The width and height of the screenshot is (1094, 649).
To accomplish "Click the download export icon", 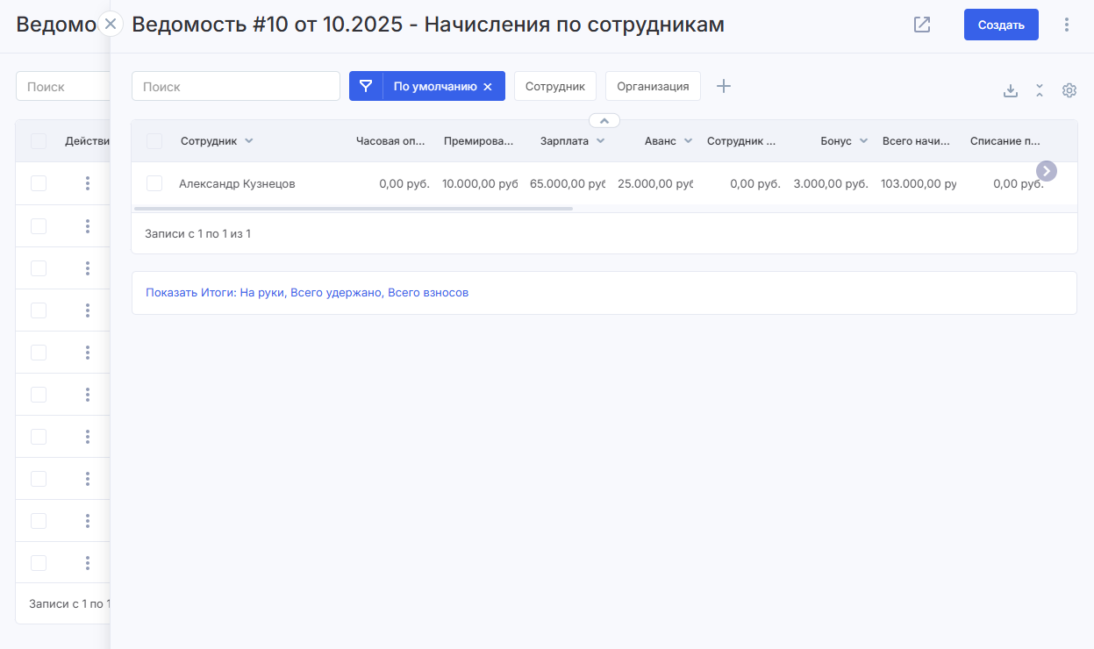I will coord(1011,90).
